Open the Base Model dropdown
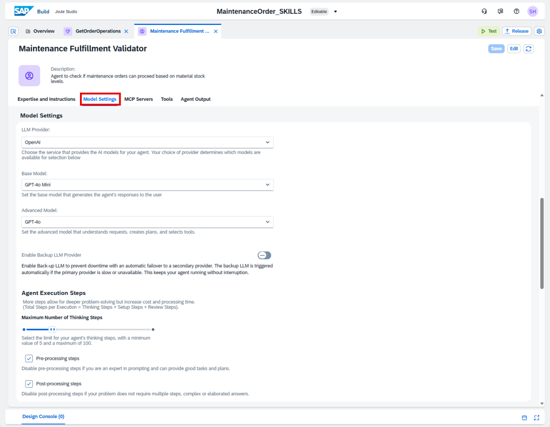The image size is (550, 427). (x=147, y=184)
